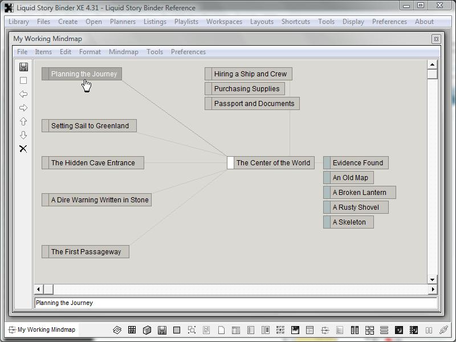Image resolution: width=456 pixels, height=342 pixels.
Task: Click the empty square icon below save
Action: (x=23, y=80)
